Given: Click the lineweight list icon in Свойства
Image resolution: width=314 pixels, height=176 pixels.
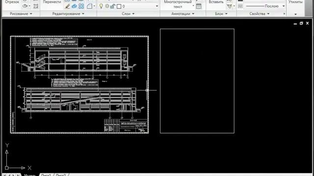Looking at the screenshot, I should [240, 6].
